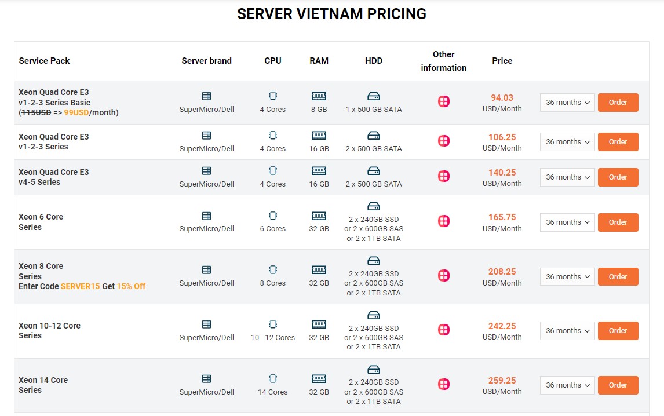664x416 pixels.
Task: Click server brand icon in Xeon 10-12 Core row
Action: click(207, 324)
